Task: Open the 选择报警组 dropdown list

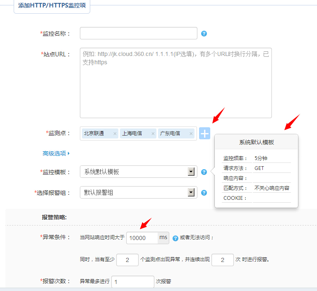Action: click(x=191, y=192)
